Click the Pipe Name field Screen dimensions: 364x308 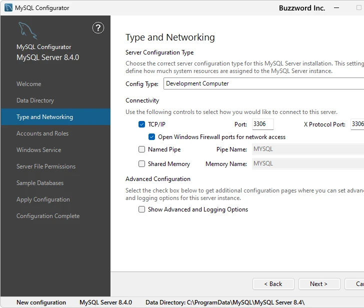point(308,149)
